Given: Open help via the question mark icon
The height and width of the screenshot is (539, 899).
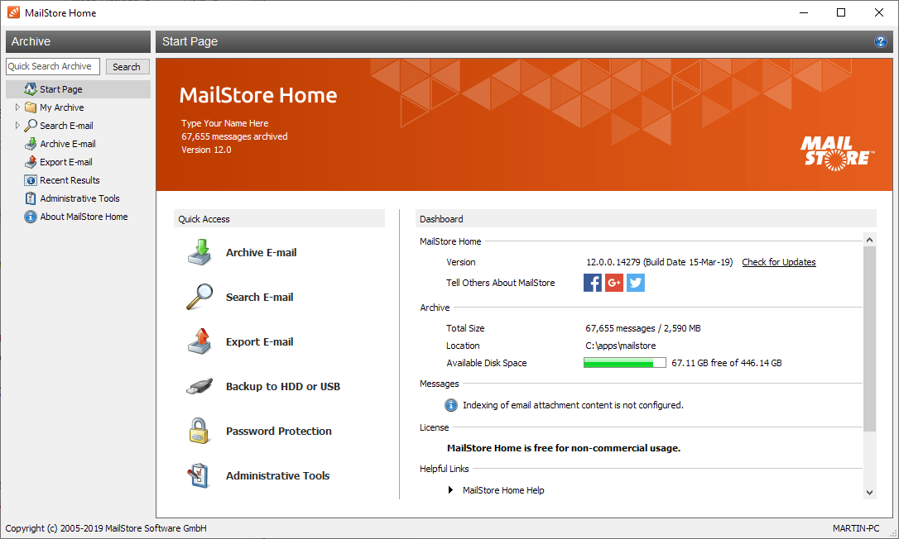Looking at the screenshot, I should point(881,41).
